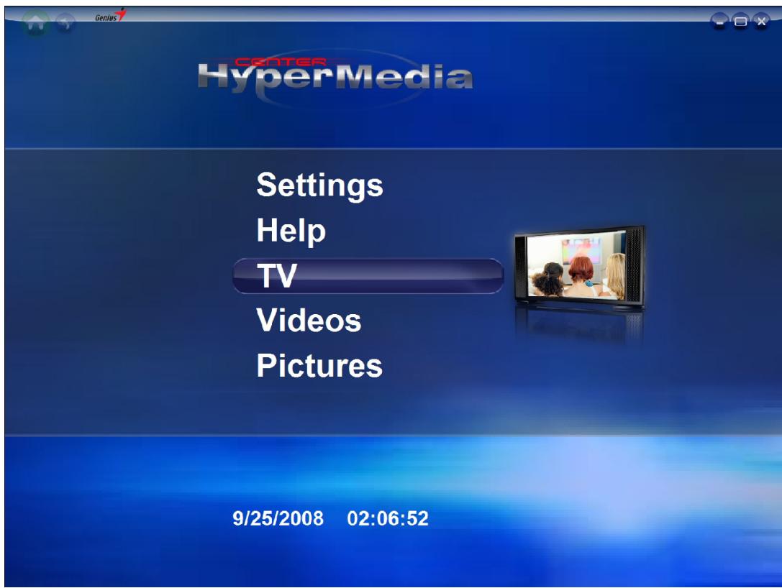
Task: Click the back arrow icon
Action: pos(65,22)
